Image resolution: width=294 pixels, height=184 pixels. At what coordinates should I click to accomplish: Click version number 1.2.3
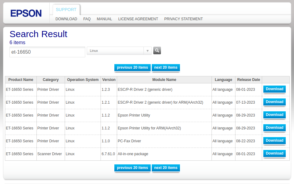coord(105,90)
